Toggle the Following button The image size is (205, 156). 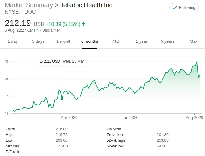click(184, 8)
